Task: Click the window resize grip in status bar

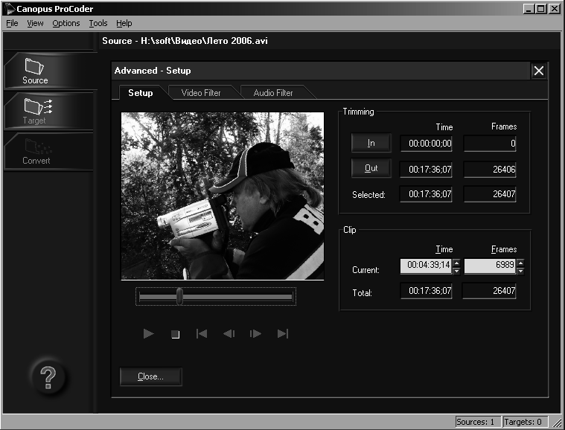Action: point(557,422)
